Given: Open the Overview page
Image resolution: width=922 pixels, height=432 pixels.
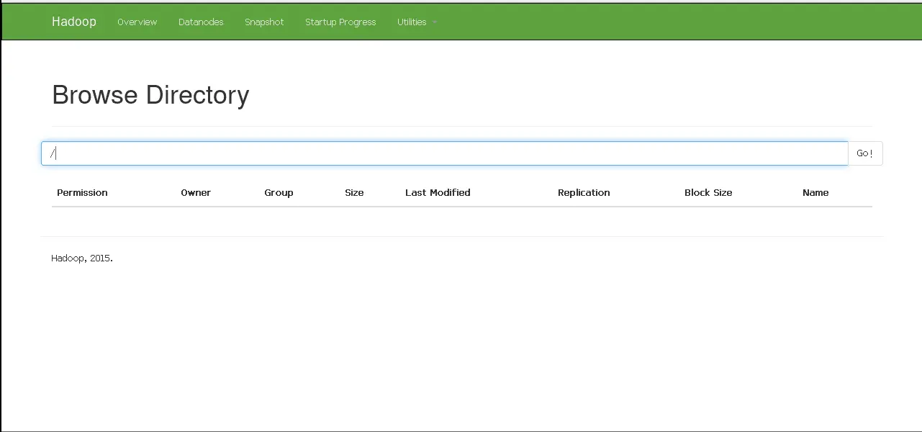Looking at the screenshot, I should click(x=137, y=22).
